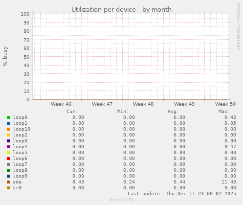
Task: Click the 'loop3' device name in legend
Action: pos(20,141)
